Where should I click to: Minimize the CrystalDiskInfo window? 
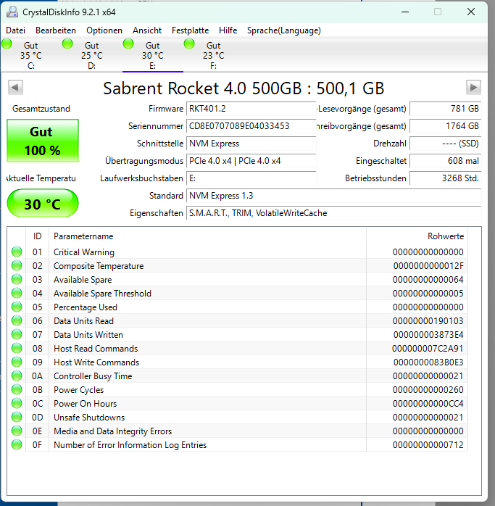pos(405,12)
